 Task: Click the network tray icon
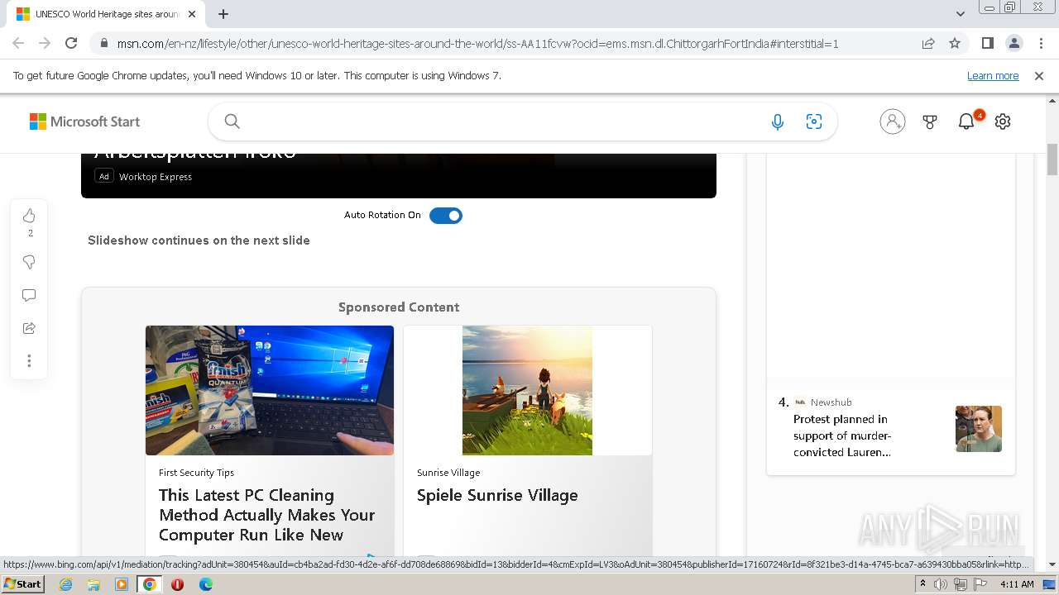[960, 584]
